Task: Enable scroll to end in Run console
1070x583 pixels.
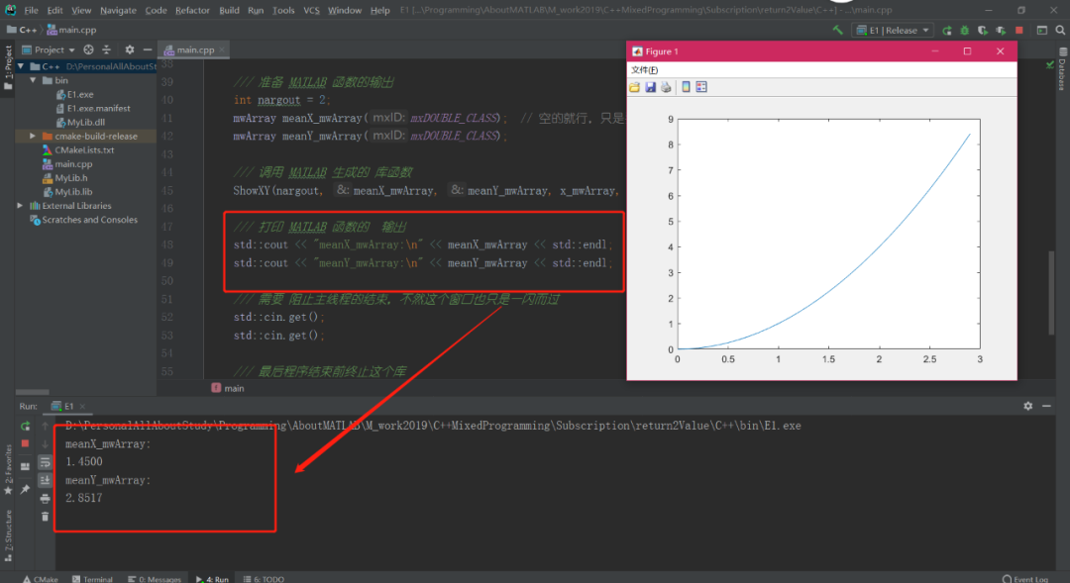Action: (x=46, y=479)
